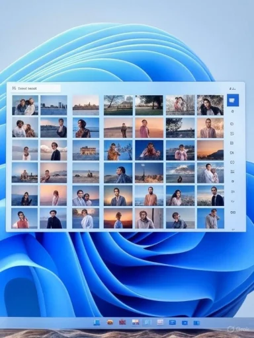The image size is (254, 338).
Task: Open the person in white hoodie under clouds
Action: click(x=86, y=219)
